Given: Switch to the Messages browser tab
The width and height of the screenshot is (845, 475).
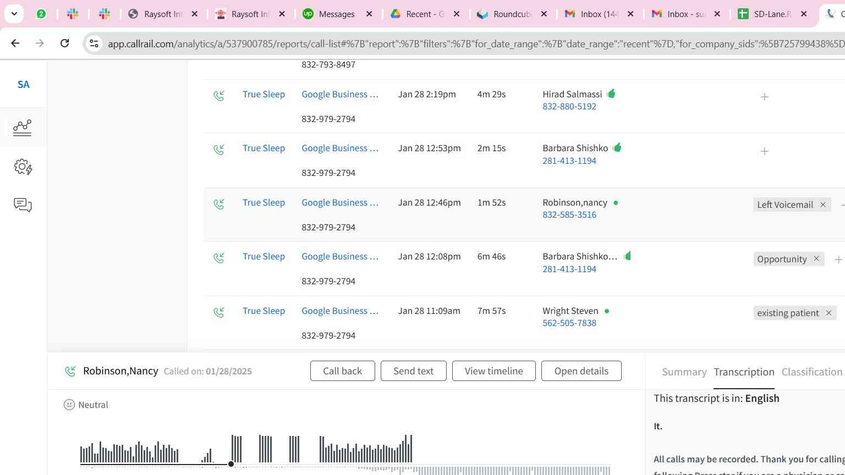Looking at the screenshot, I should tap(337, 14).
